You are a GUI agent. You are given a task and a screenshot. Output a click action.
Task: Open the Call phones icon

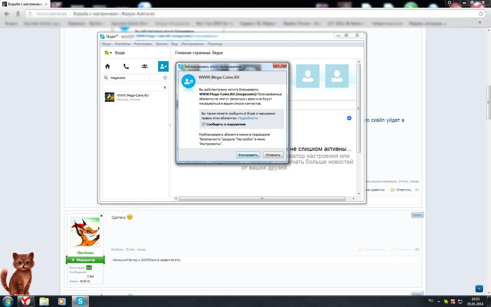pos(126,66)
